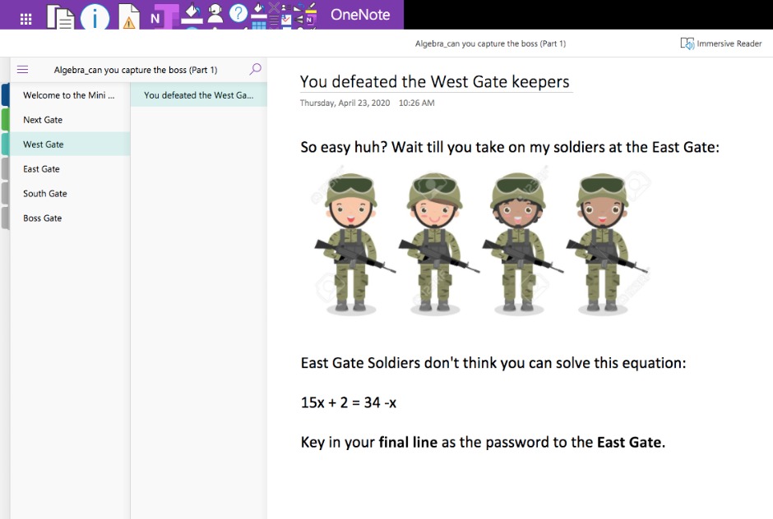This screenshot has width=773, height=519.
Task: Switch to the East Gate section
Action: tap(41, 169)
